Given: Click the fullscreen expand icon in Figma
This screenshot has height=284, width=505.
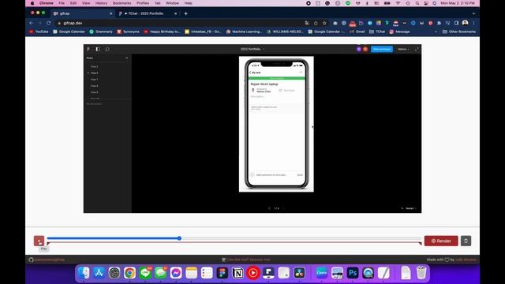Looking at the screenshot, I should (x=417, y=49).
